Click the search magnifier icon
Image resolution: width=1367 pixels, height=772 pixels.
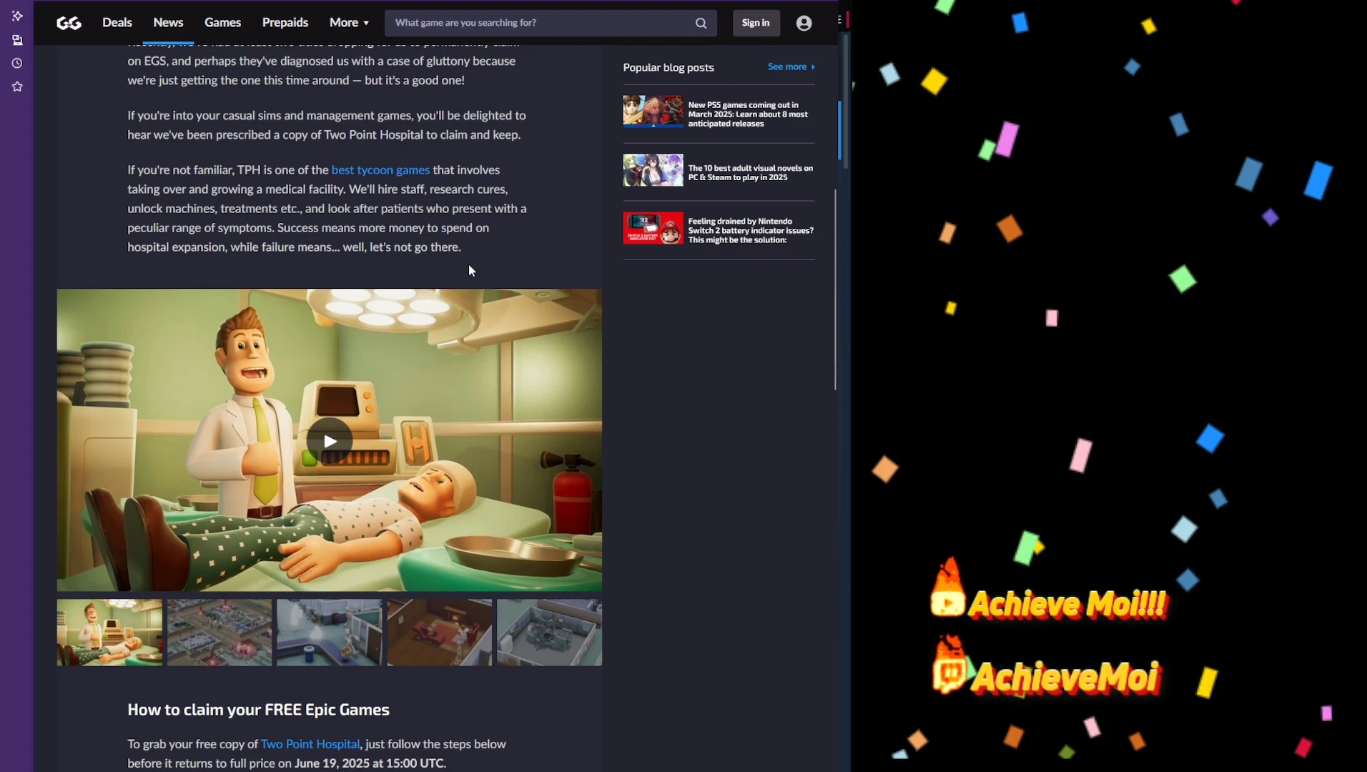pyautogui.click(x=701, y=23)
